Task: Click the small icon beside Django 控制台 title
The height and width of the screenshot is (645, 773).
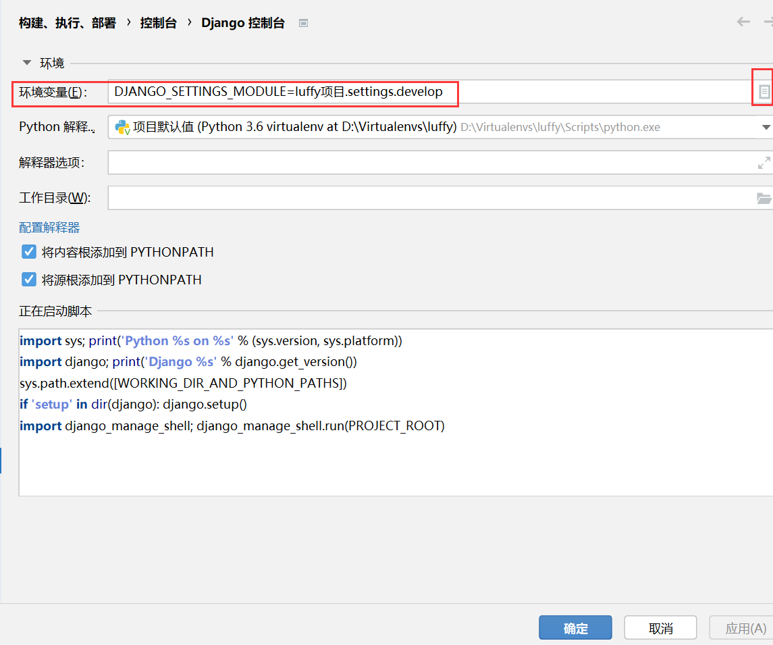Action: tap(303, 22)
